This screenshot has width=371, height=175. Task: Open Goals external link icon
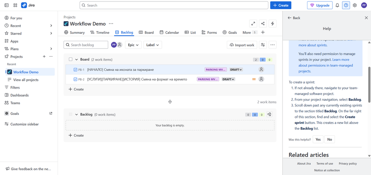[51, 113]
